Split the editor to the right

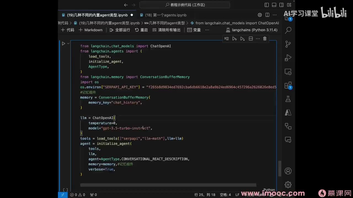coord(267,15)
